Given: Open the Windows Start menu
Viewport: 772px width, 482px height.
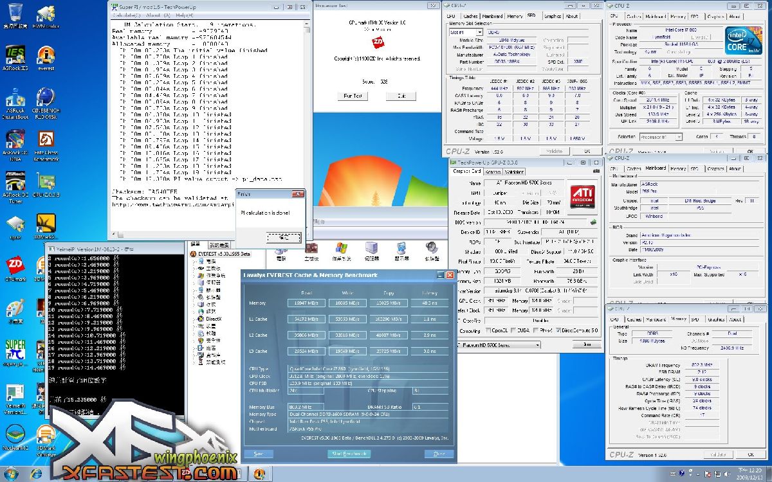Looking at the screenshot, I should 11,474.
